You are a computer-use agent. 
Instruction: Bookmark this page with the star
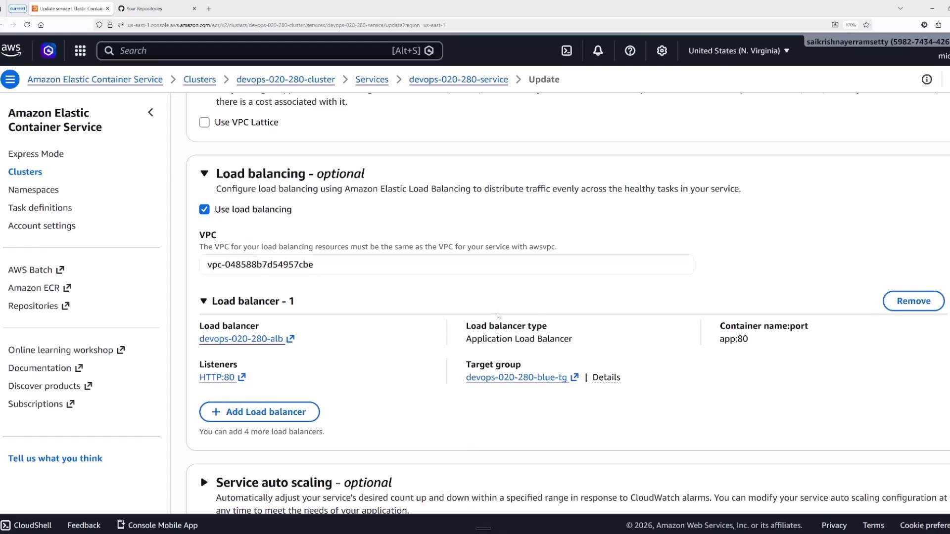[866, 25]
